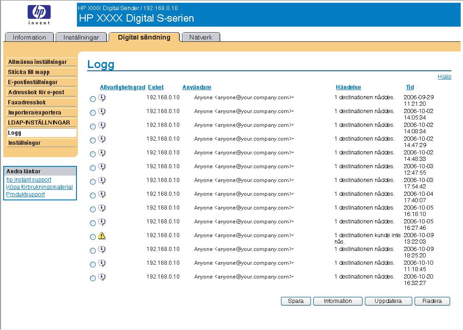The height and width of the screenshot is (330, 463).
Task: Click info icon for 14:47:29 log entry
Action: pos(102,139)
